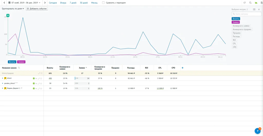The height and width of the screenshot is (136, 263).
Task: Sort by CPO column header
Action: pyautogui.click(x=173, y=68)
